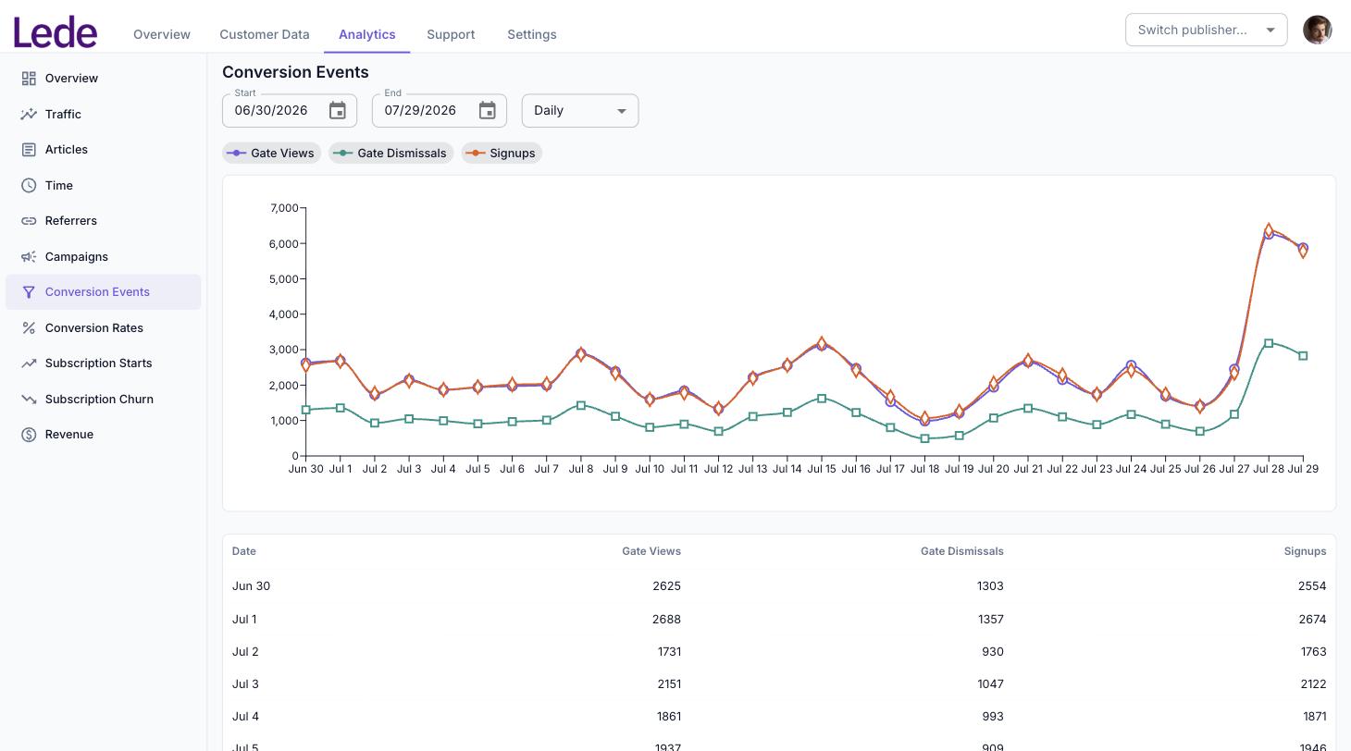The height and width of the screenshot is (751, 1351).
Task: Open the Start date calendar picker icon
Action: tap(338, 111)
